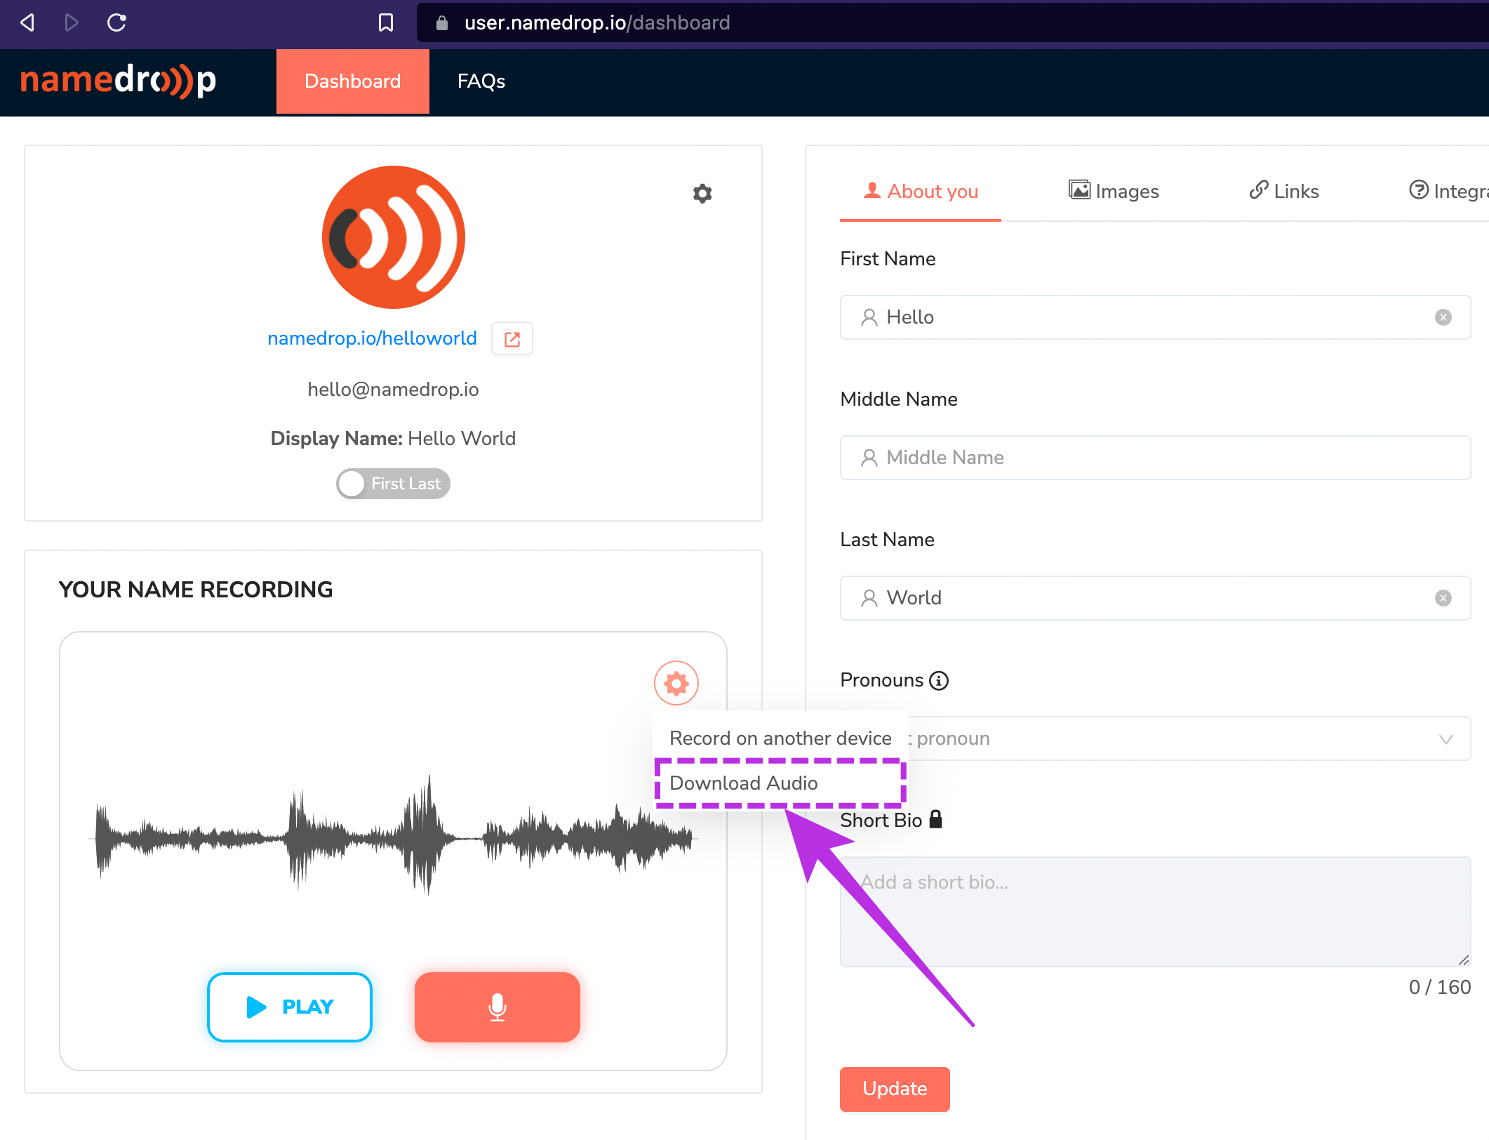Click the bookmark icon in the address bar

click(x=385, y=22)
